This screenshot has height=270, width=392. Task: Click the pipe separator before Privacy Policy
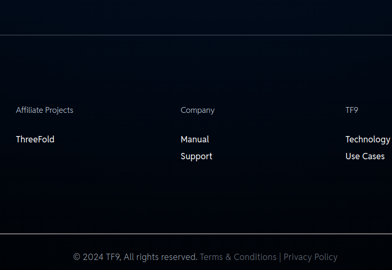click(280, 257)
